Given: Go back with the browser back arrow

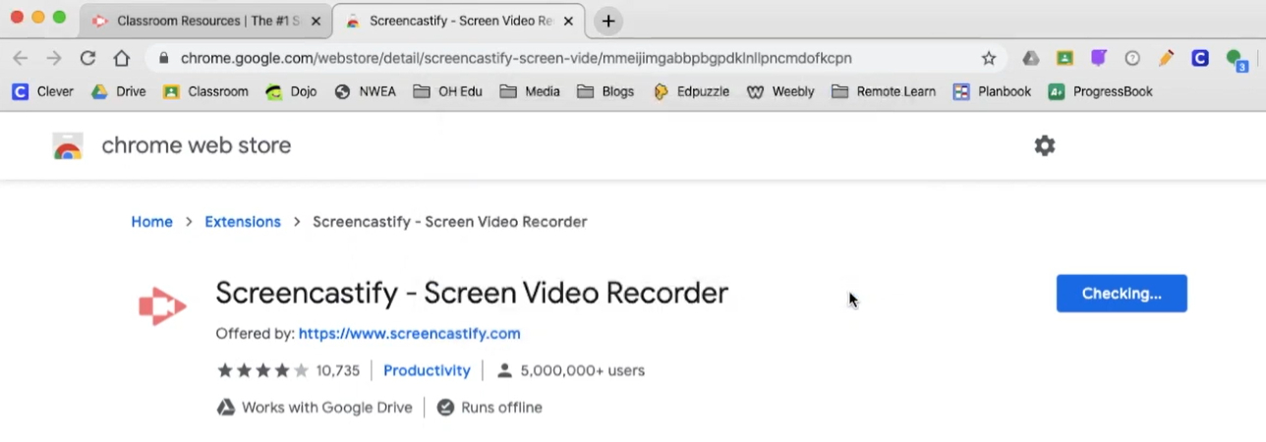Looking at the screenshot, I should pyautogui.click(x=20, y=58).
